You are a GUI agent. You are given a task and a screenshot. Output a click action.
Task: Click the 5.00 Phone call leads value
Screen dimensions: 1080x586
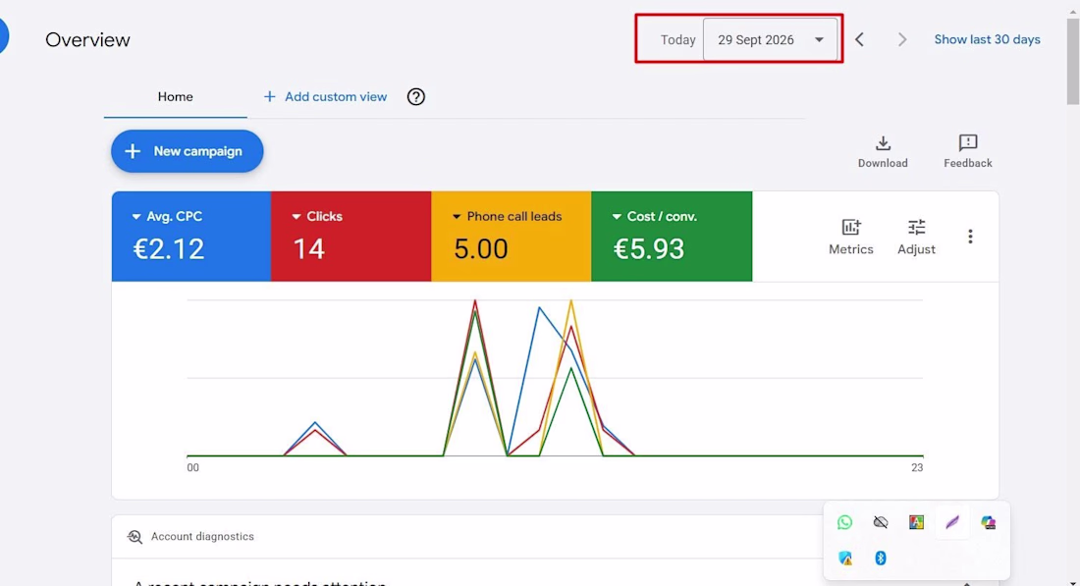point(481,249)
